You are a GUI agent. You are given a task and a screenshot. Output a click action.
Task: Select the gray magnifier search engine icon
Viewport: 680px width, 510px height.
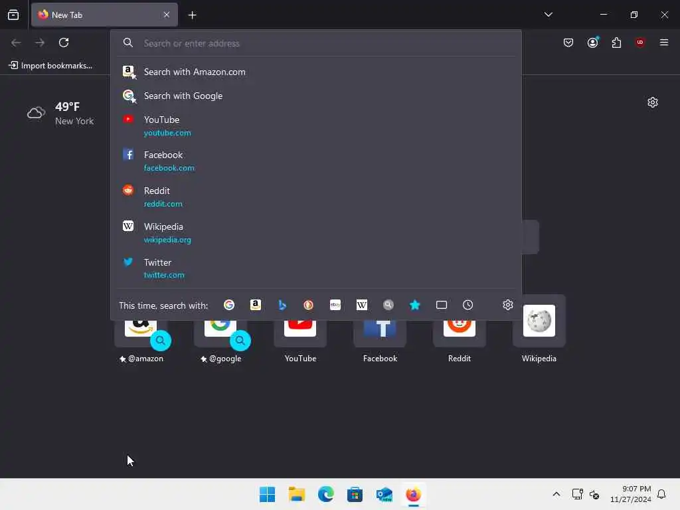[x=388, y=305]
